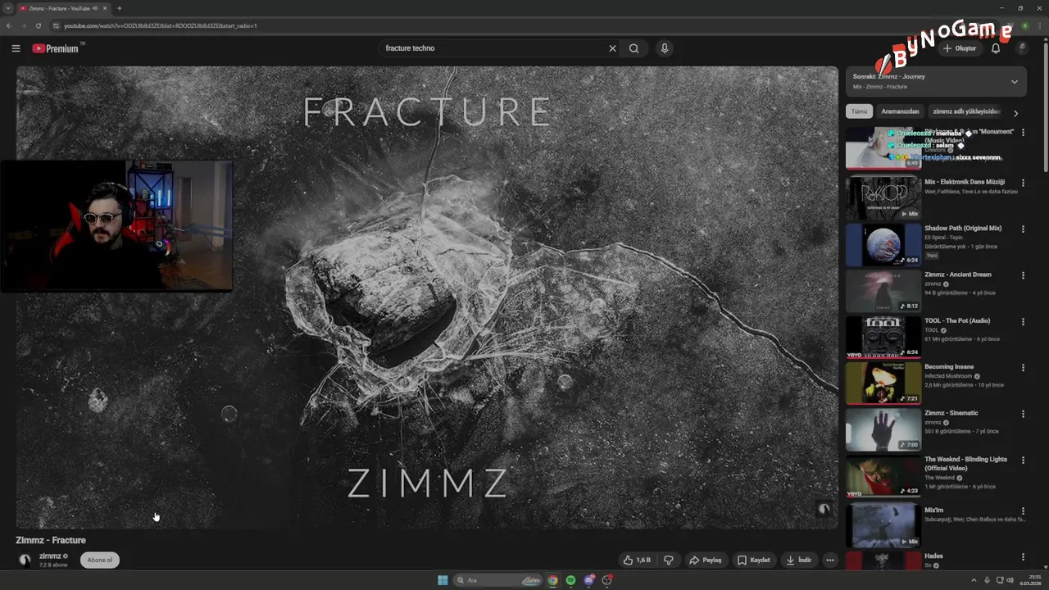Image resolution: width=1049 pixels, height=590 pixels.
Task: Like the video with thumbs up
Action: point(637,560)
